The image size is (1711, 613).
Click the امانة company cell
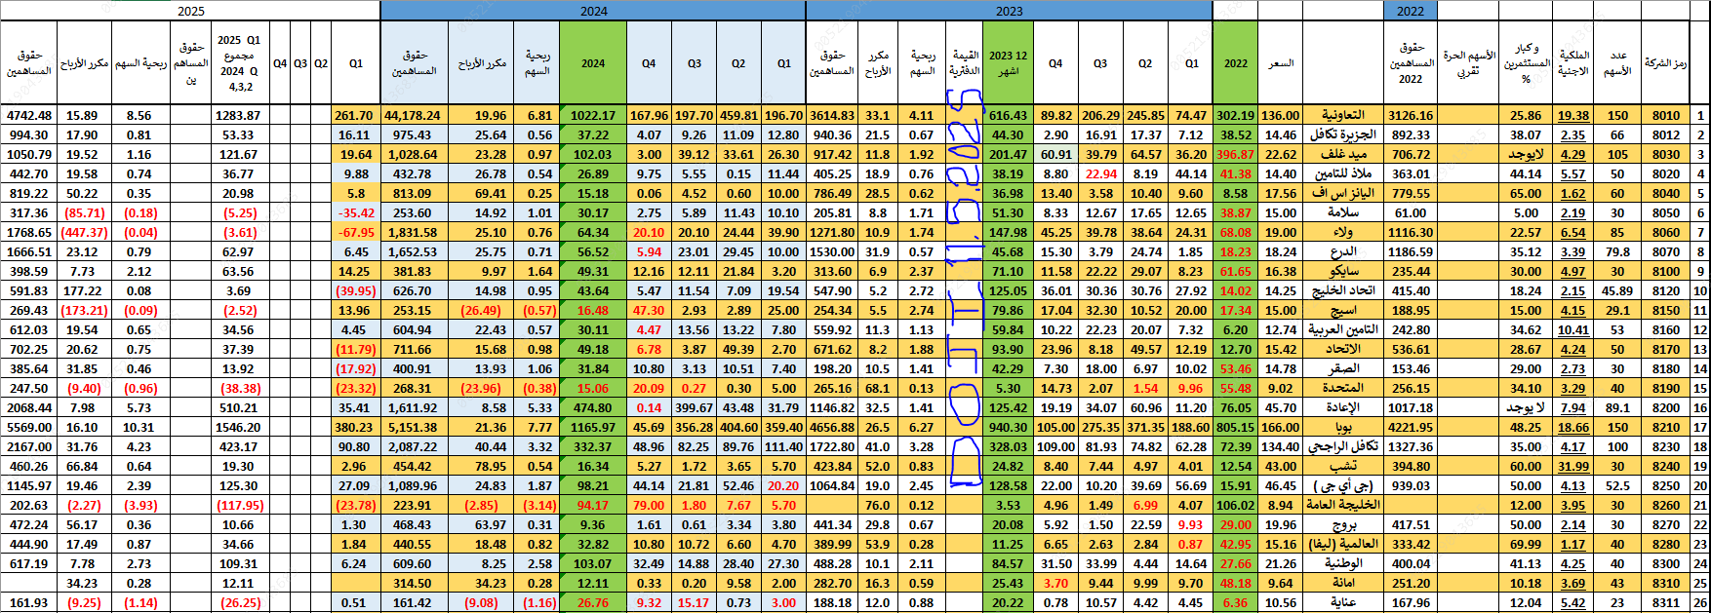click(1342, 583)
